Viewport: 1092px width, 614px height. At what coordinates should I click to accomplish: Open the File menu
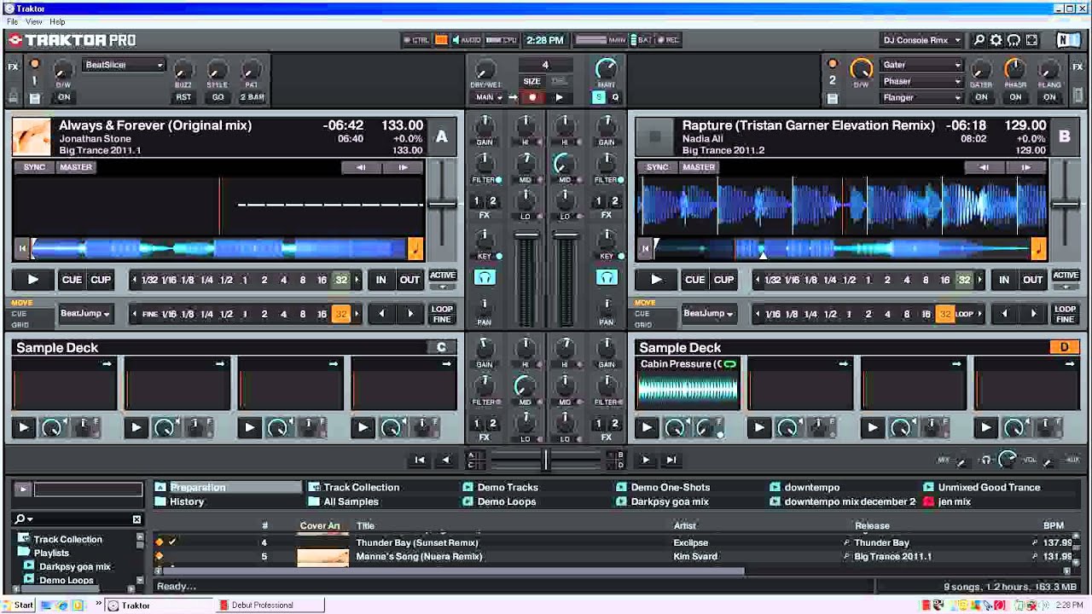pyautogui.click(x=13, y=21)
